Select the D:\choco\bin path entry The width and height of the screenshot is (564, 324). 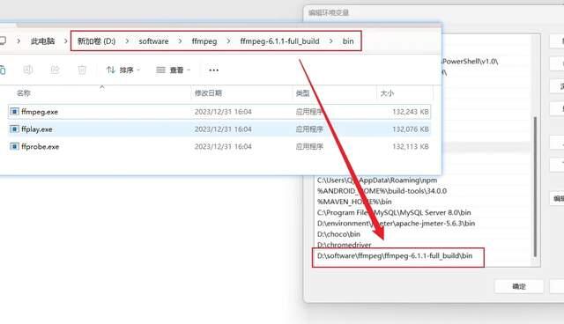[x=338, y=234]
